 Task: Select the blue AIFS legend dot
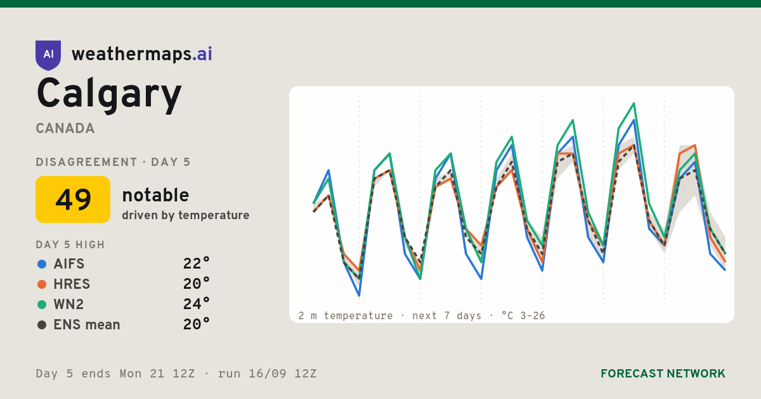42,264
